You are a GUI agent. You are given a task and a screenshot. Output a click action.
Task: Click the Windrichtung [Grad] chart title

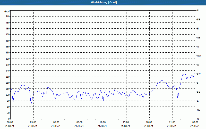tap(104, 2)
